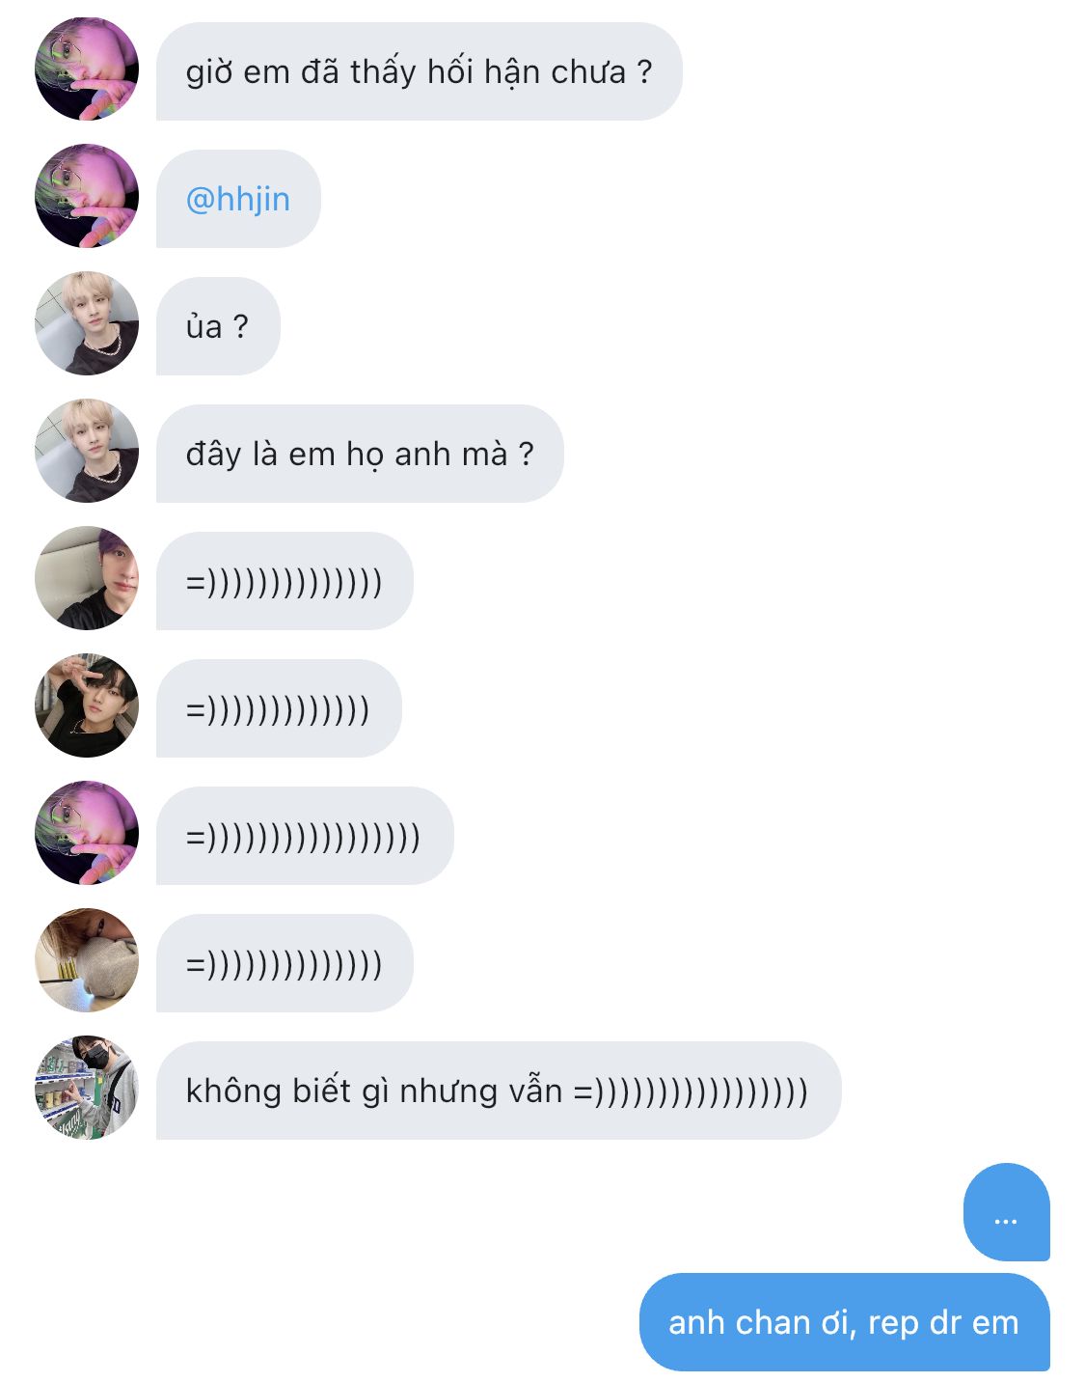
Task: Open masked person avatar in a store
Action: point(87,1088)
